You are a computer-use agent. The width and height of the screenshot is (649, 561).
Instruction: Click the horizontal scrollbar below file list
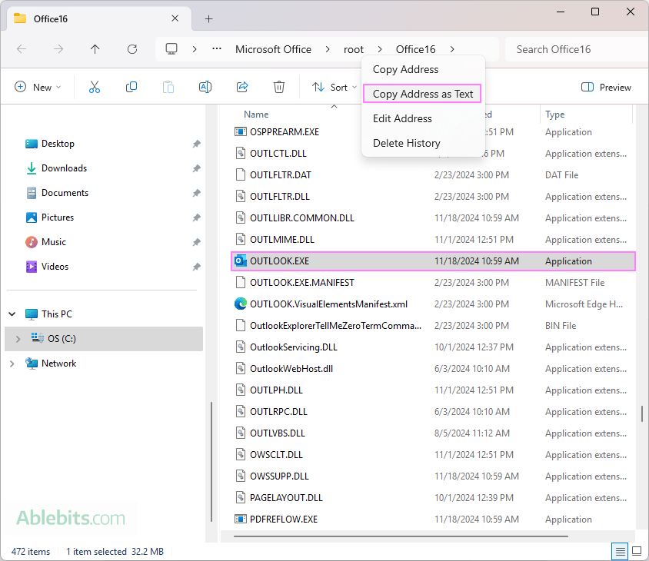401,536
